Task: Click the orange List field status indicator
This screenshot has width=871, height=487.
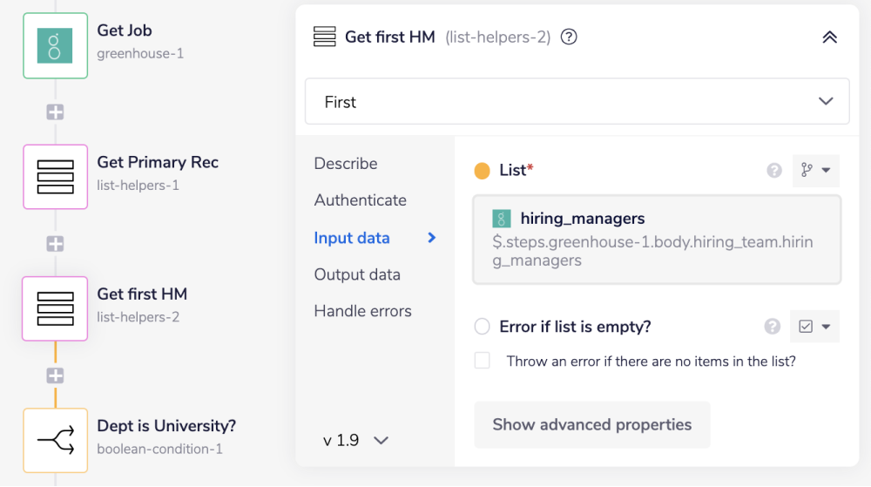Action: click(x=483, y=171)
